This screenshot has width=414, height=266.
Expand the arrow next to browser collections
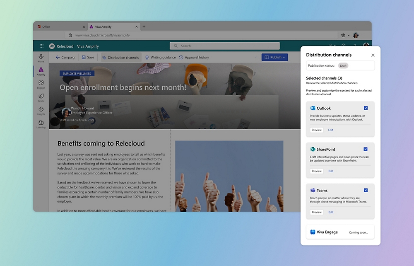(349, 35)
